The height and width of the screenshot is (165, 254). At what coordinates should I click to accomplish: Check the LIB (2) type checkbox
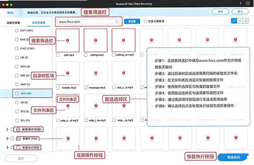click(x=16, y=58)
